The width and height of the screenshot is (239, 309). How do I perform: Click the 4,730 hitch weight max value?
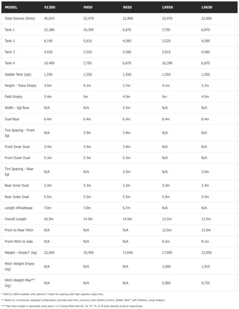[206, 283]
